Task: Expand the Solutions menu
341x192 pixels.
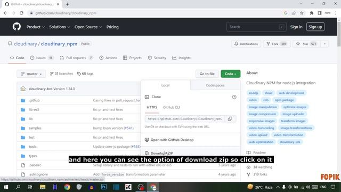Action: point(59,27)
